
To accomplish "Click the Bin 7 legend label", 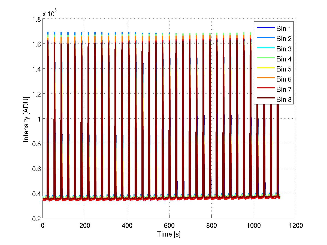I will (284, 89).
